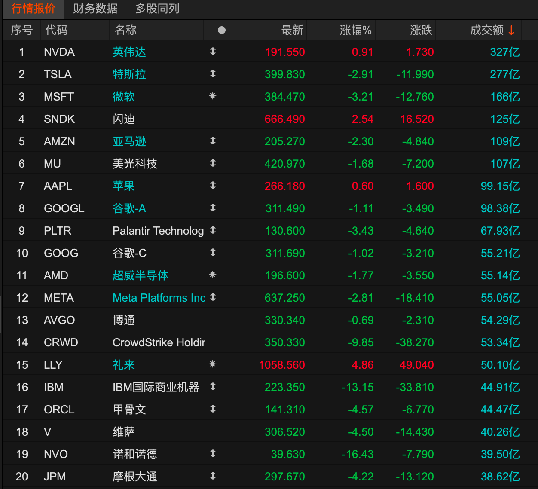Toggle 成交额 sort descending arrow
538x489 pixels.
(511, 30)
